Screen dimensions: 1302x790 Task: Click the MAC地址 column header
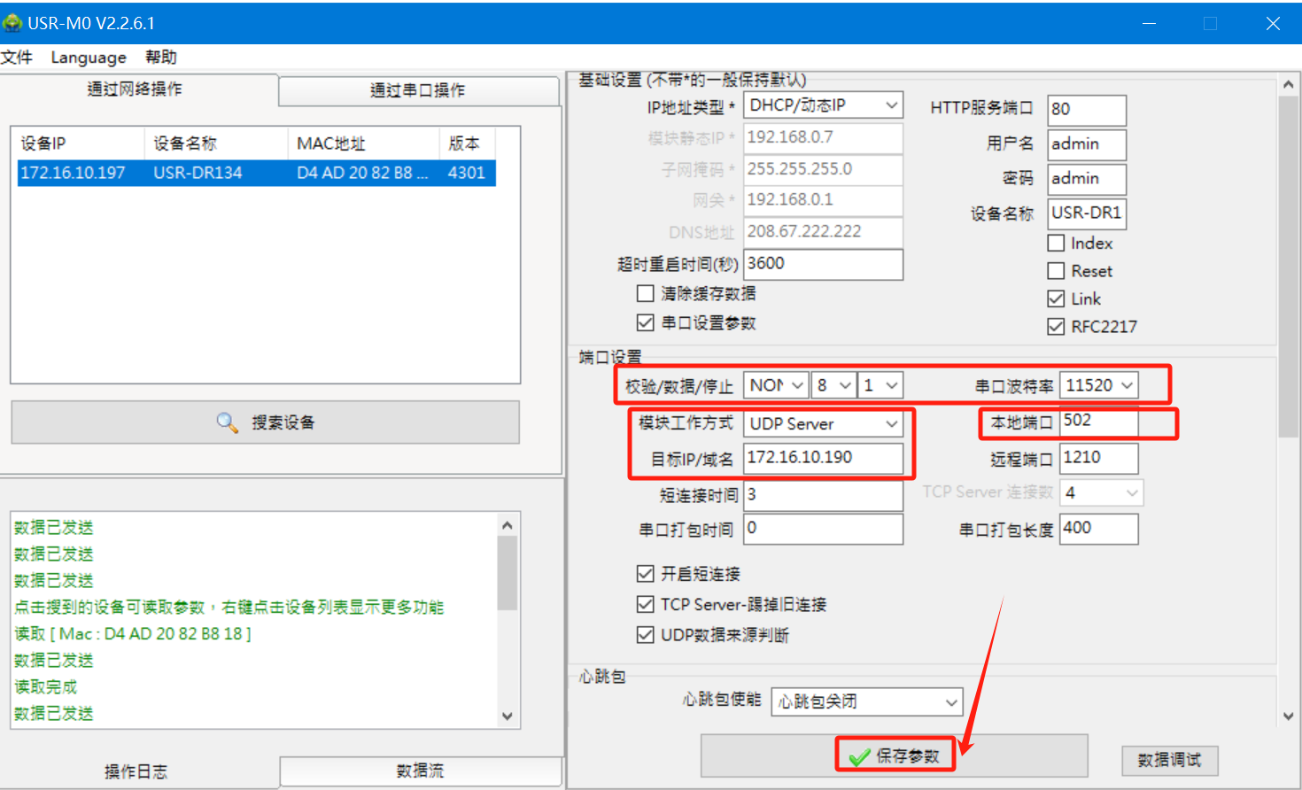(363, 143)
